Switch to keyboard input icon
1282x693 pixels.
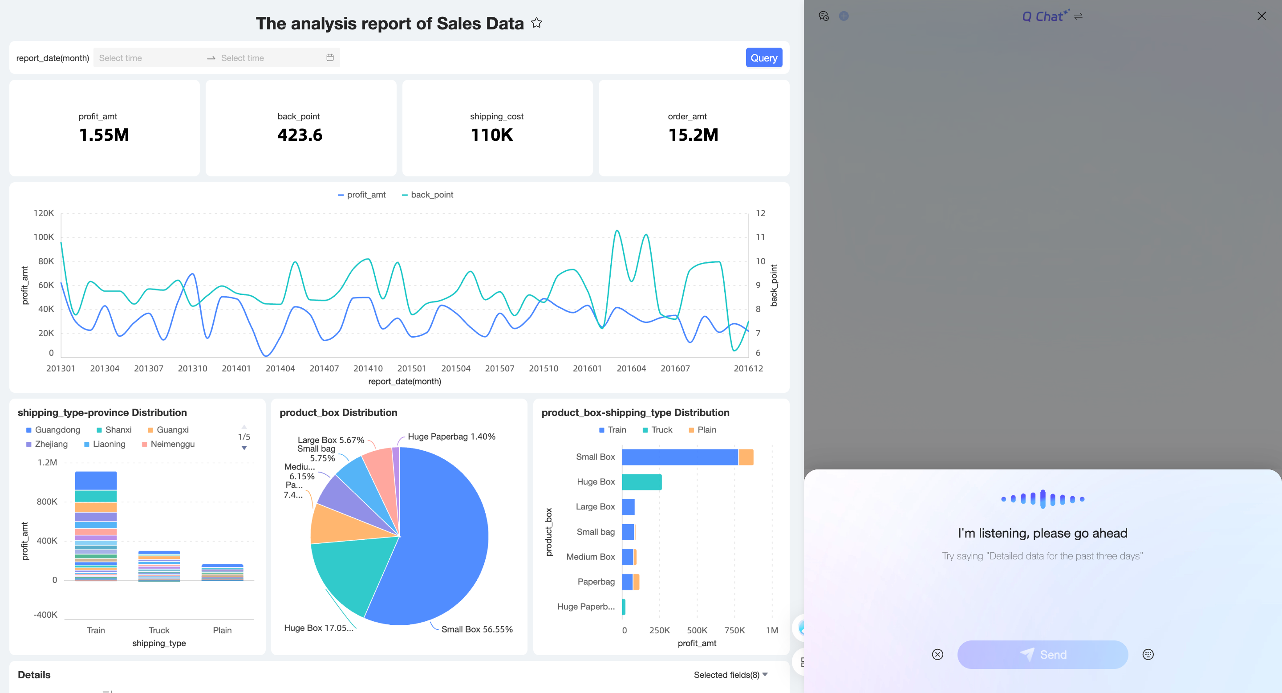[x=1148, y=654]
